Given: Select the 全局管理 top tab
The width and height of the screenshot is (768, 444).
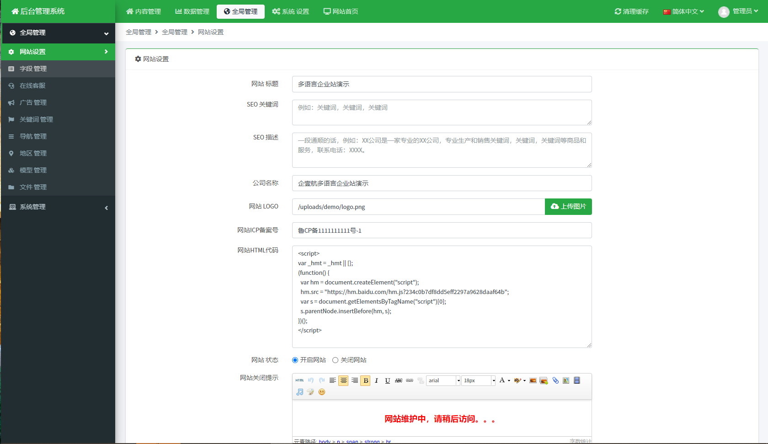Looking at the screenshot, I should (240, 11).
